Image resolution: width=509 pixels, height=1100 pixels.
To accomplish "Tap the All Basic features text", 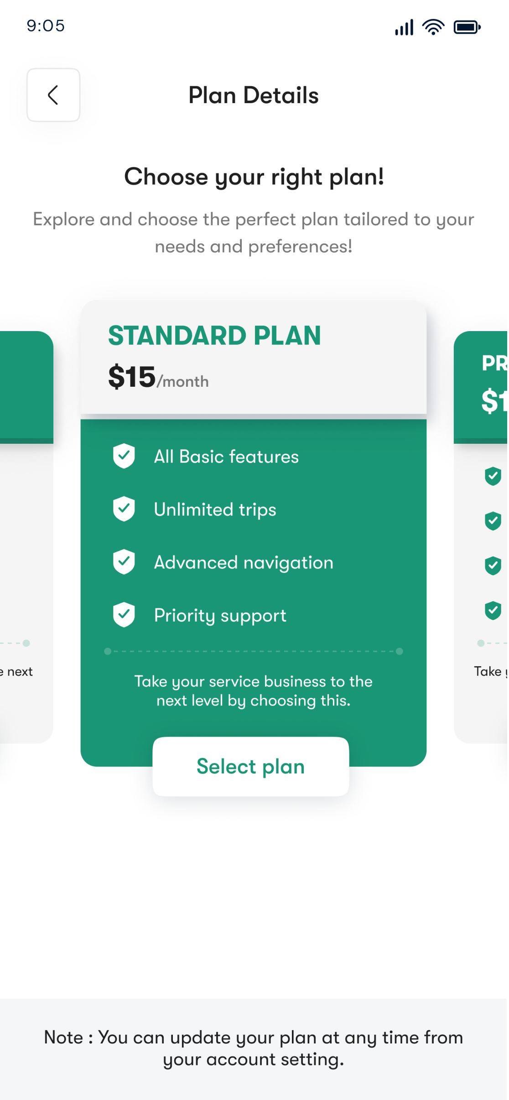I will [226, 457].
